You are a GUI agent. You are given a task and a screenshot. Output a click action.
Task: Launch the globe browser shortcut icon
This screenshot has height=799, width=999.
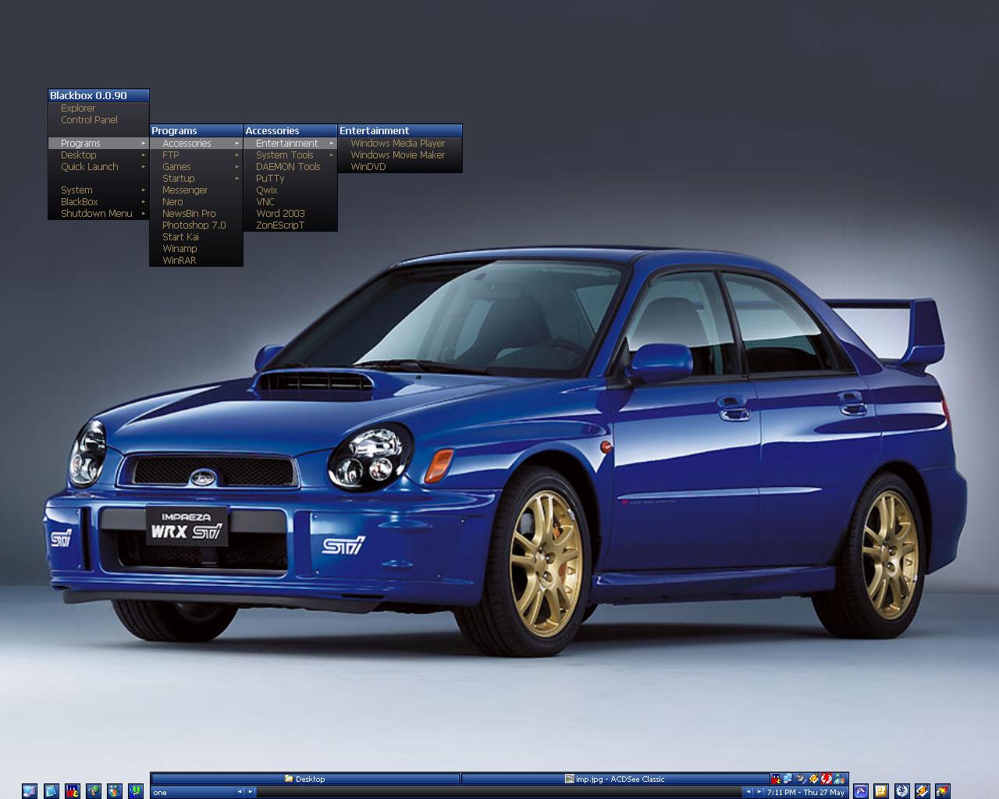pos(902,791)
